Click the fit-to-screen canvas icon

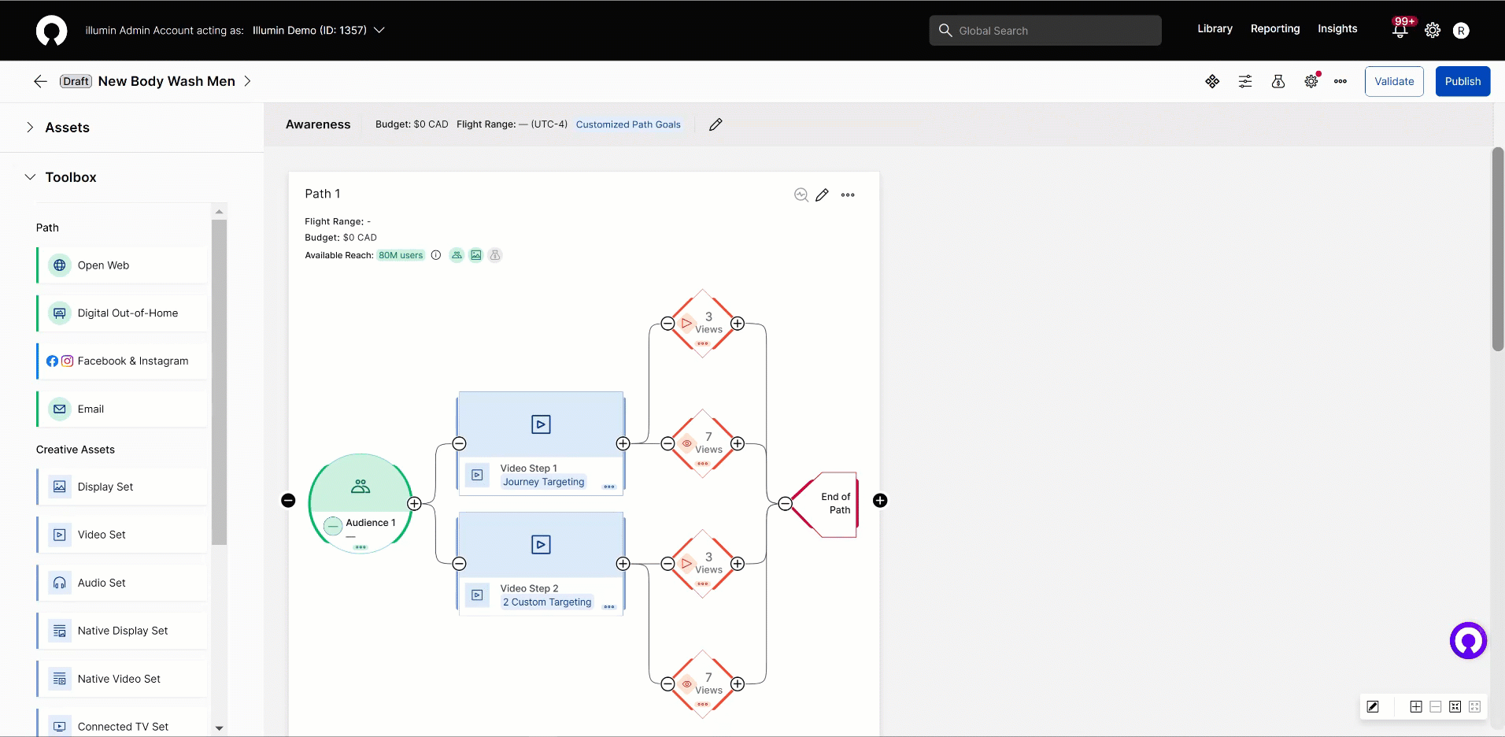tap(1455, 706)
